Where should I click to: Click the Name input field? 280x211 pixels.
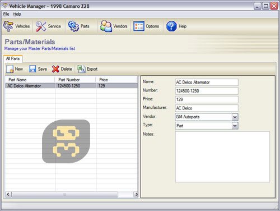pos(207,82)
